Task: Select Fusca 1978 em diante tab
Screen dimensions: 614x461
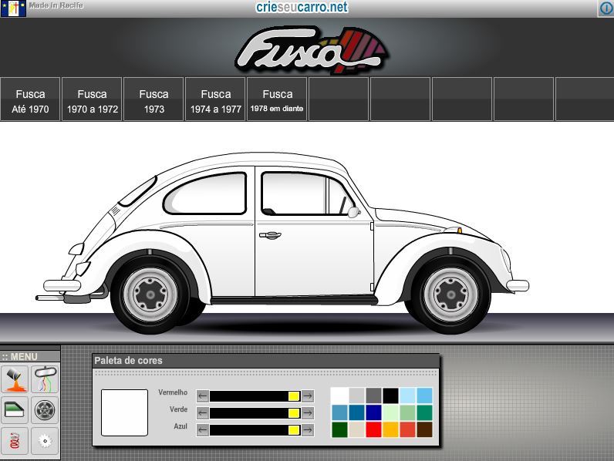Action: 277,99
